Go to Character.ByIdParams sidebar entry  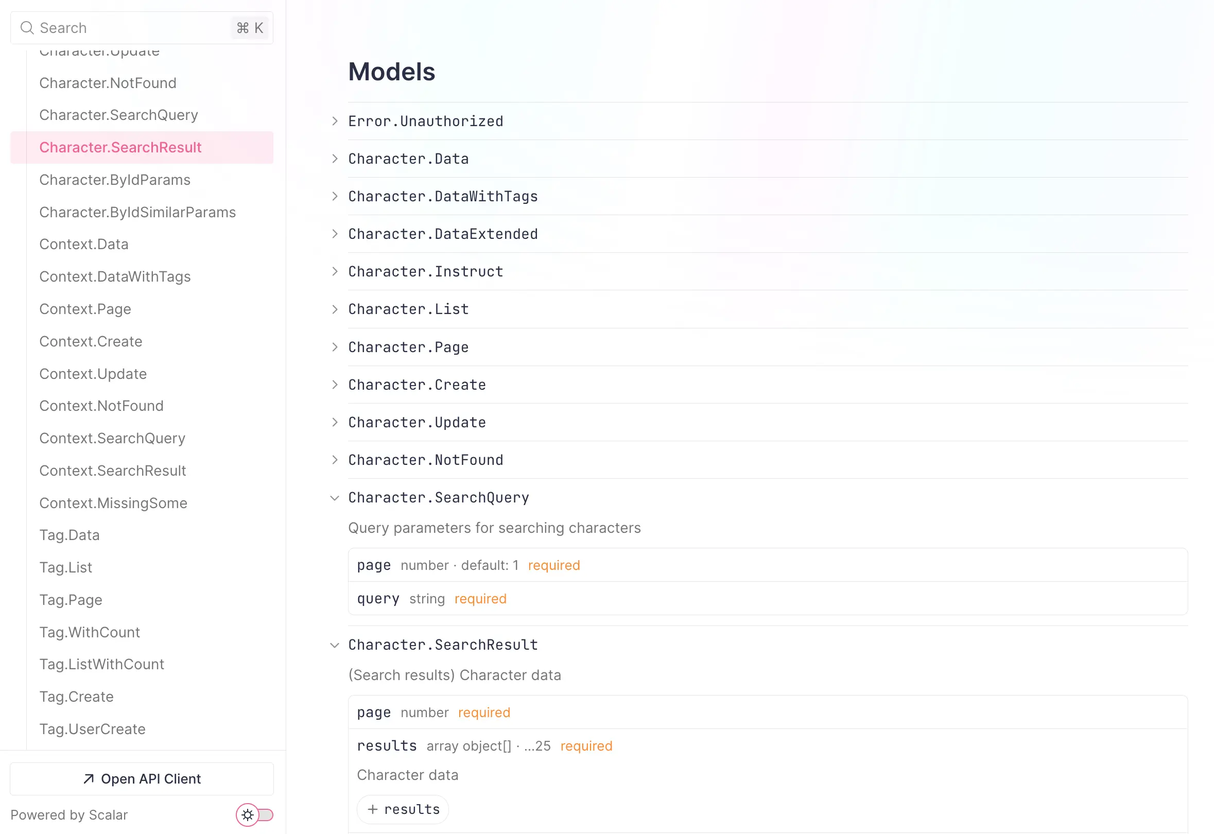click(x=114, y=180)
